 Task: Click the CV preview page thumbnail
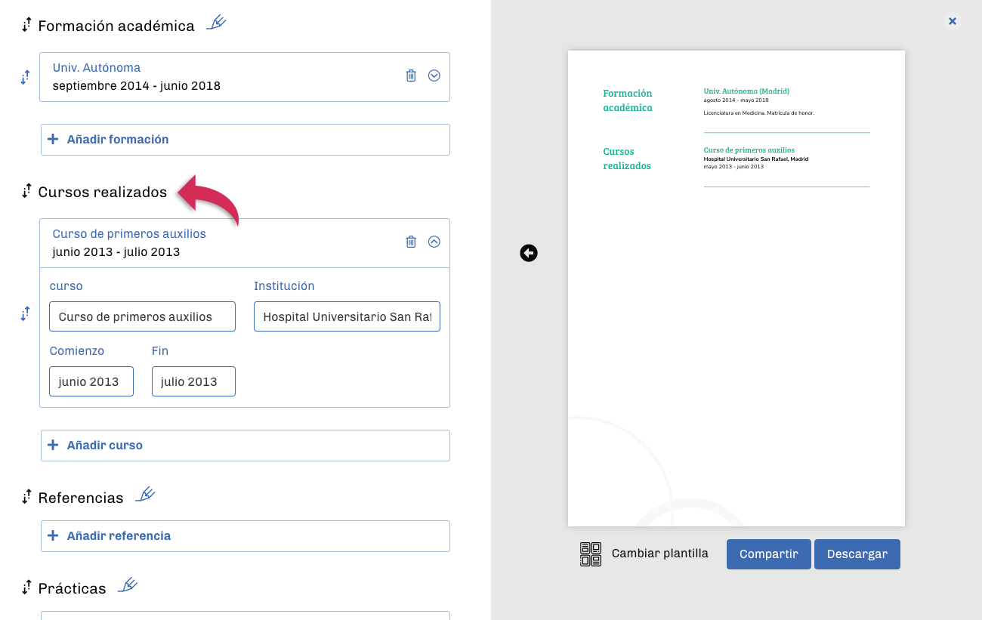click(736, 288)
